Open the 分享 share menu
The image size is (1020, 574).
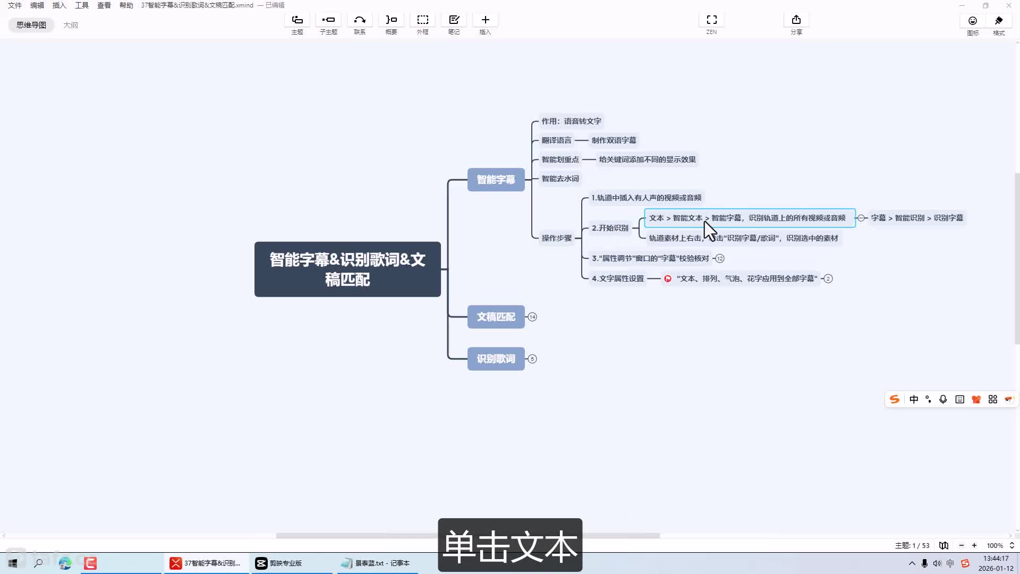tap(796, 20)
